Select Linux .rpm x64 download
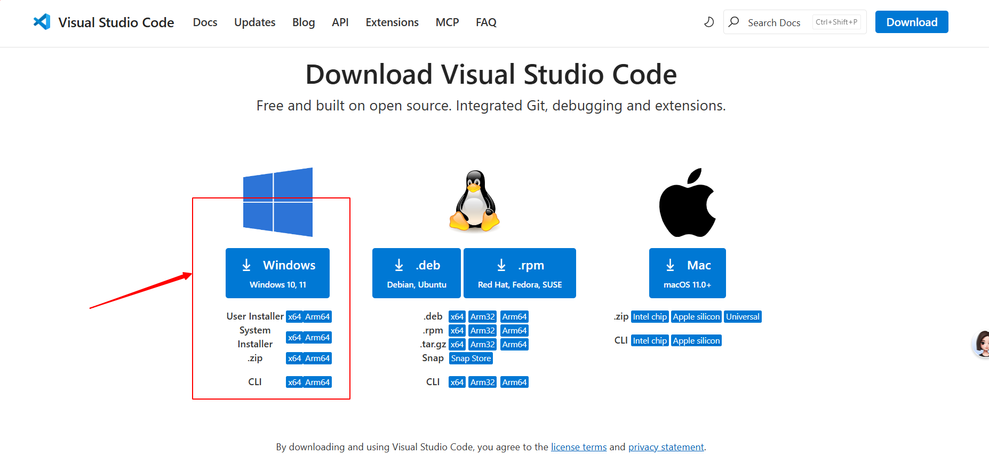 457,331
